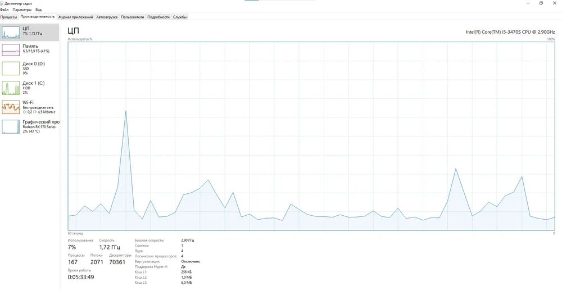
Task: Click the Диск 0 (D:) label
Action: pyautogui.click(x=34, y=63)
